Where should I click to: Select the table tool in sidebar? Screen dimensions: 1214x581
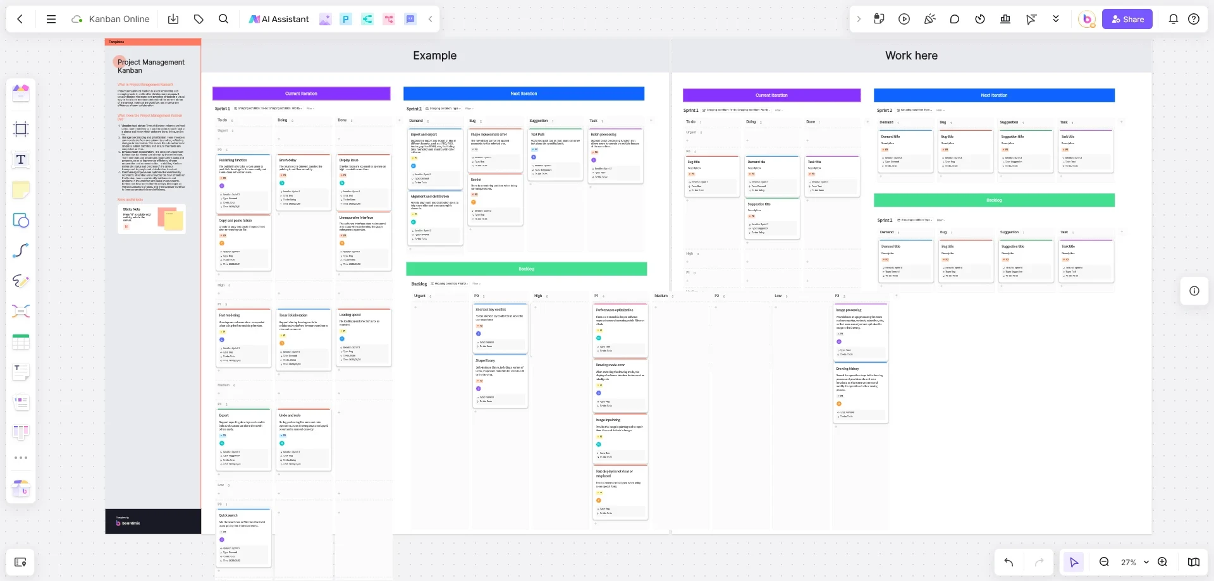pos(21,342)
